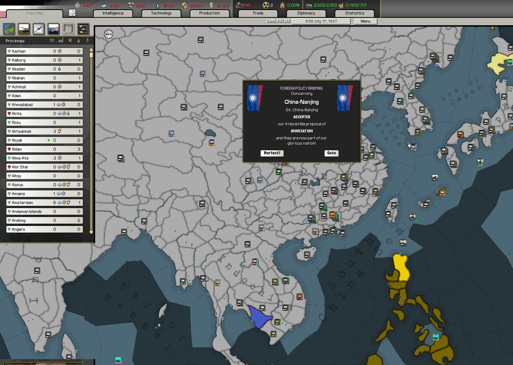Image resolution: width=513 pixels, height=365 pixels.
Task: Select the Ahmadabad province row
Action: tap(44, 104)
